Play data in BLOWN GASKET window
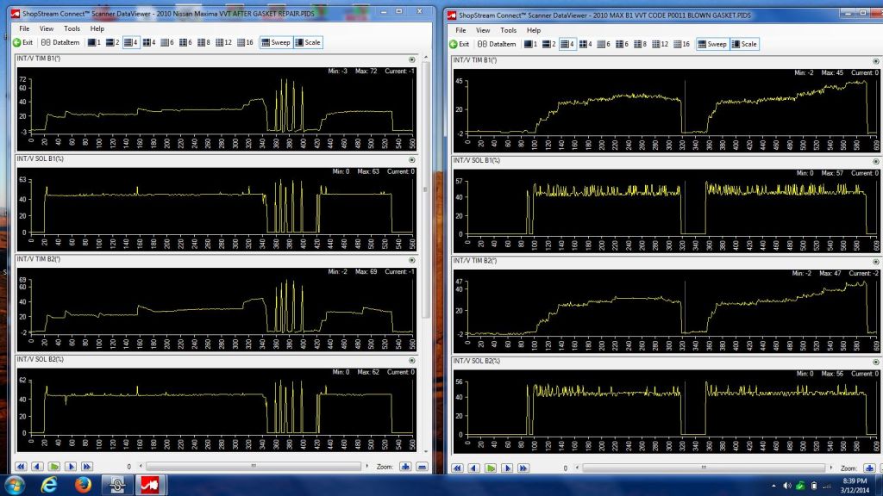Viewport: 883px width, 496px height. tap(491, 468)
